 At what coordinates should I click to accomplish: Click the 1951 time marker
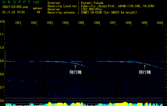pos(18,23)
